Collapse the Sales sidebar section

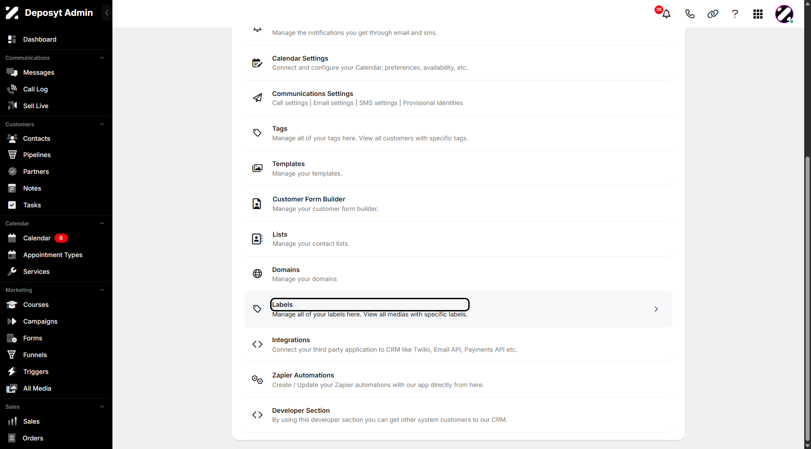[x=102, y=407]
